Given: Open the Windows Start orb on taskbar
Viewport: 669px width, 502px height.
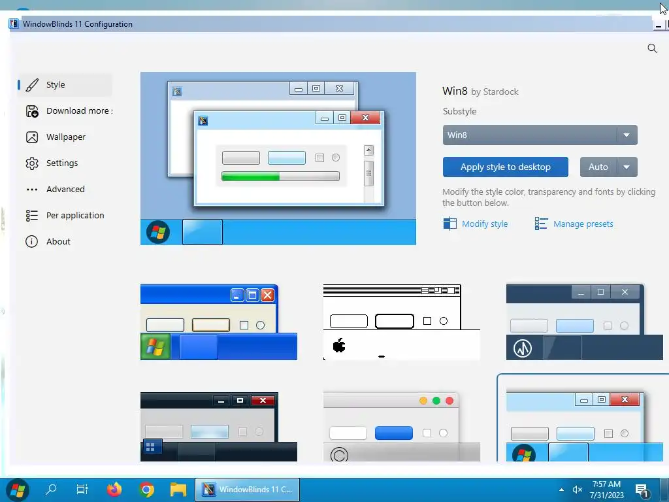Looking at the screenshot, I should (18, 490).
